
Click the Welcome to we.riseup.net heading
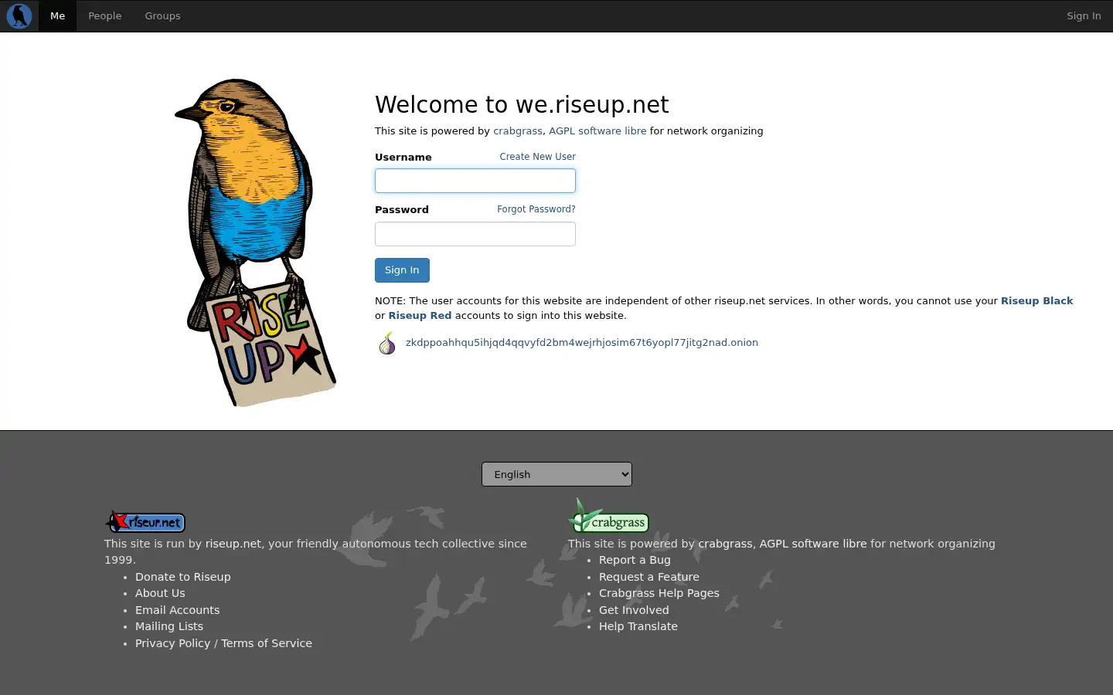(x=522, y=104)
